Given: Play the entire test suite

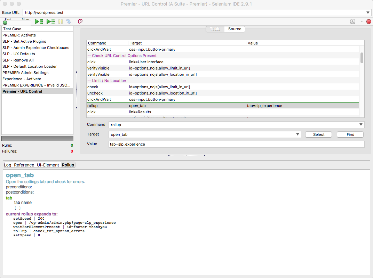Looking at the screenshot, I should (x=39, y=21).
